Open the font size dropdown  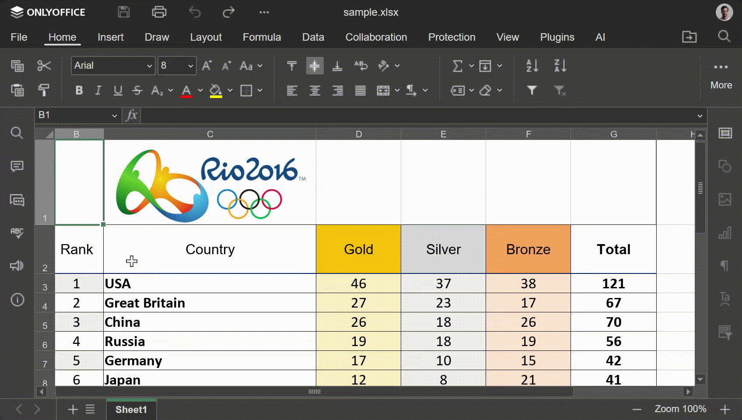[191, 66]
